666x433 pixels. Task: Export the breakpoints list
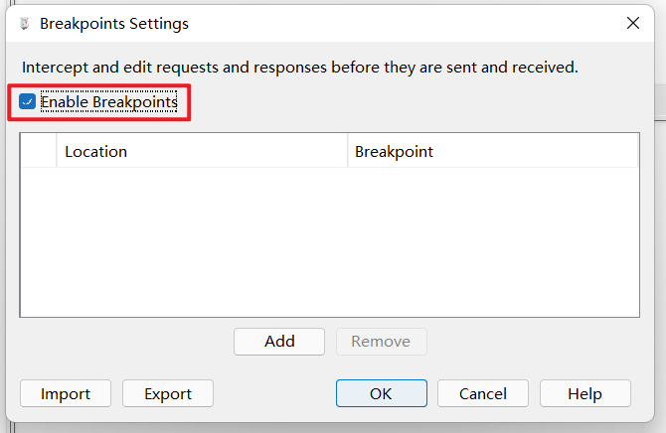(168, 393)
